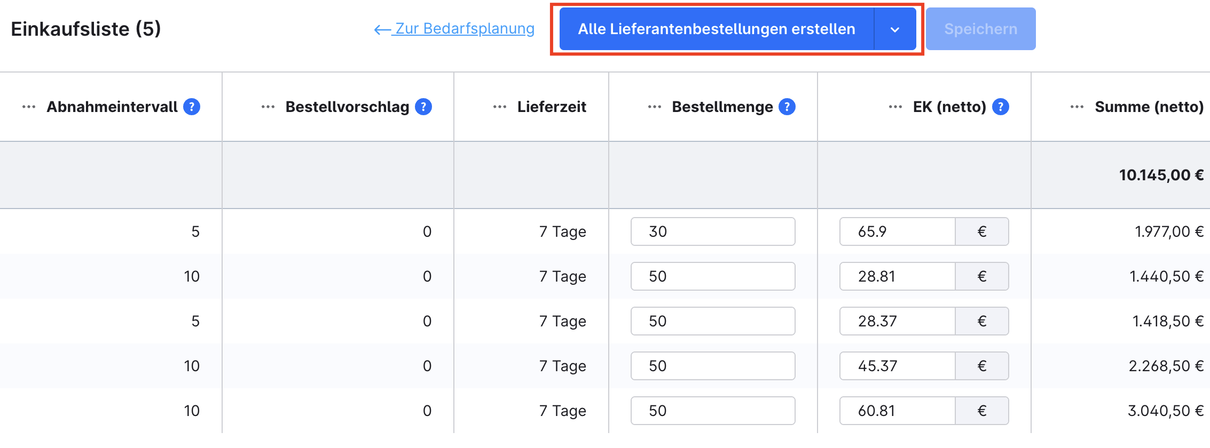The image size is (1210, 448).
Task: Click the euro symbol next to 28.81
Action: pos(981,276)
